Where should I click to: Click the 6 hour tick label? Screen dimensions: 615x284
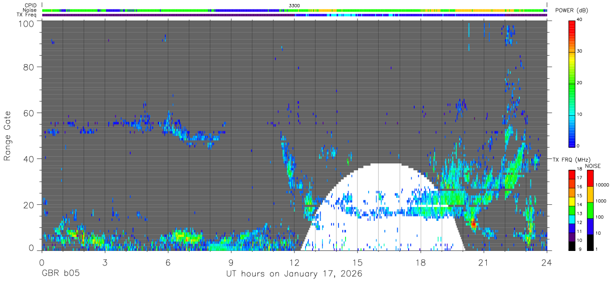(168, 262)
